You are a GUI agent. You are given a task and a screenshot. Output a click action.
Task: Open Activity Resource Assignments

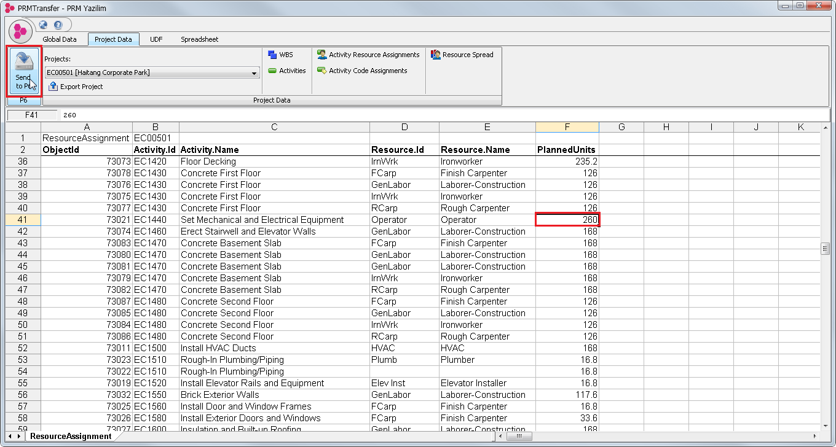pos(368,55)
